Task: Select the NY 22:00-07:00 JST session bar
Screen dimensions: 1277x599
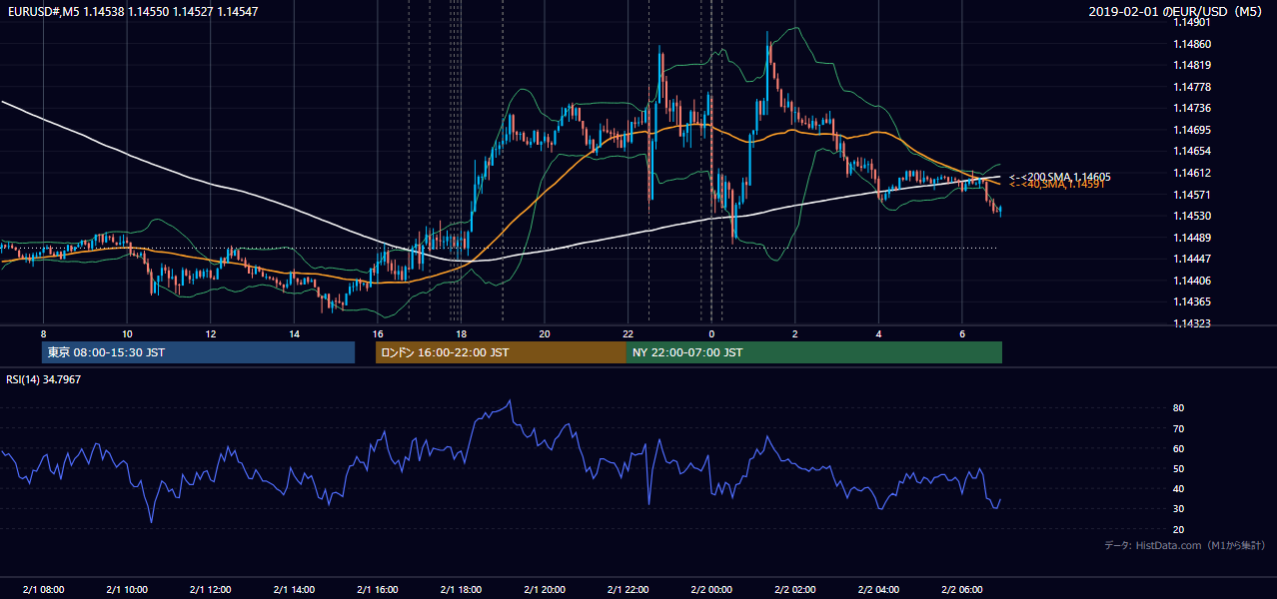Action: pyautogui.click(x=814, y=352)
